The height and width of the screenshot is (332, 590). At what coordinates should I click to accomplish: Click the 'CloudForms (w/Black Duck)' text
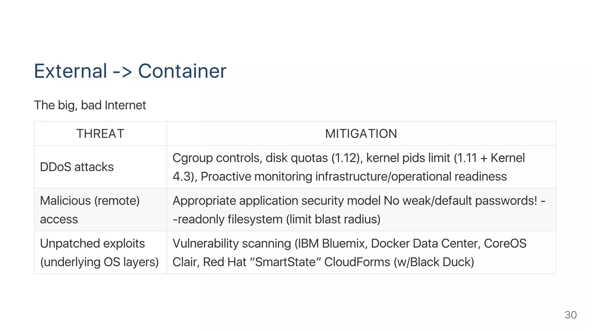[x=399, y=262]
